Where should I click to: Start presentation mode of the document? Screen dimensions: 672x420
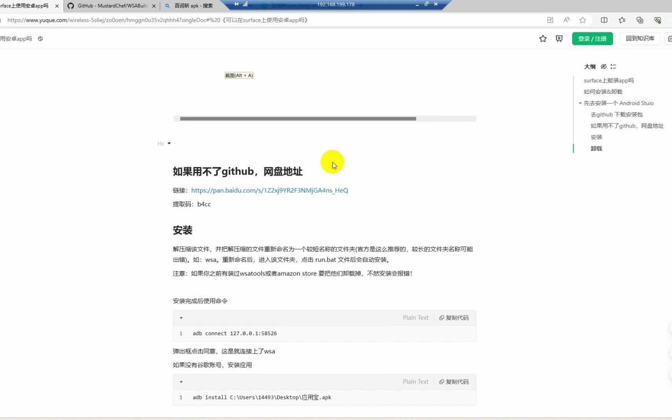[x=559, y=38]
